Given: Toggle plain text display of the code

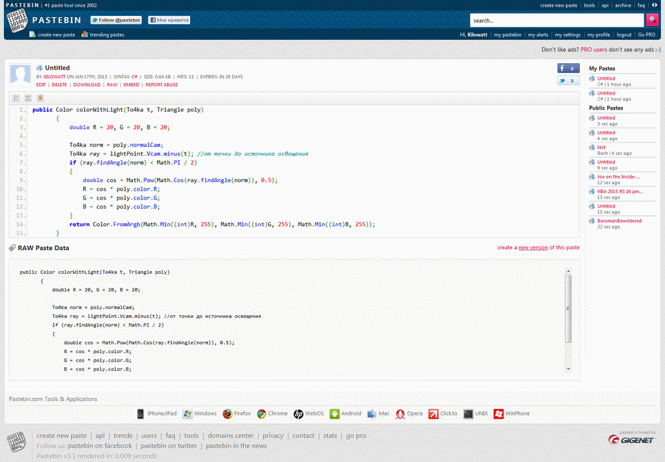Looking at the screenshot, I should click(28, 98).
